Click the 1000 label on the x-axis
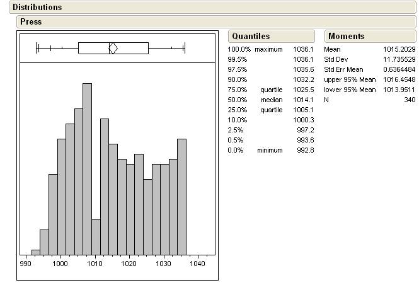The height and width of the screenshot is (285, 419). click(x=60, y=264)
